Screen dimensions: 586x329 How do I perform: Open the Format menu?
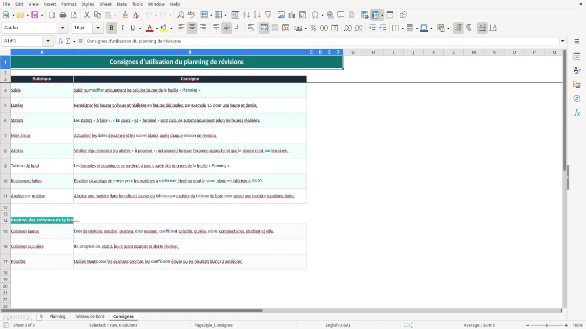pyautogui.click(x=68, y=4)
